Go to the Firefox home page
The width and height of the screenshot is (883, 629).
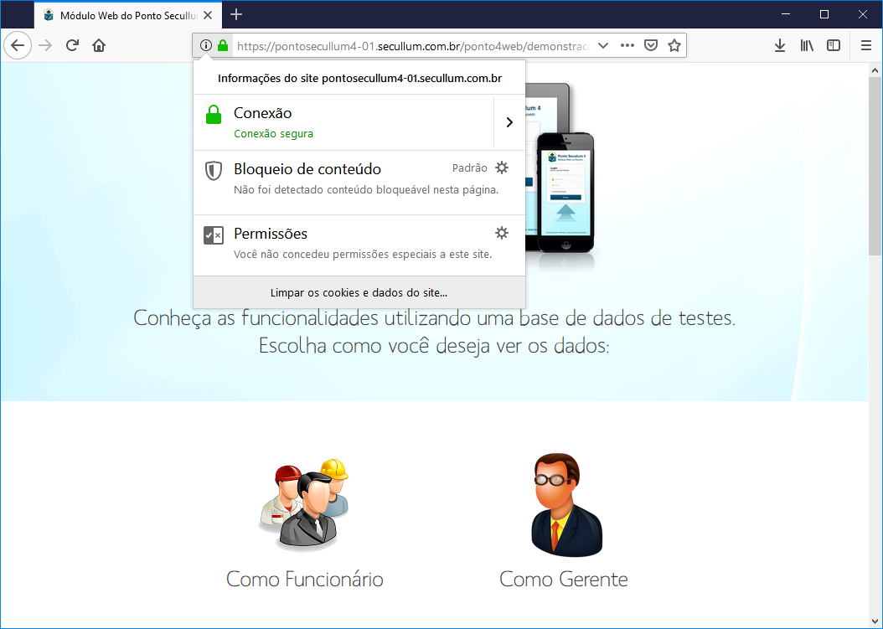click(x=99, y=45)
